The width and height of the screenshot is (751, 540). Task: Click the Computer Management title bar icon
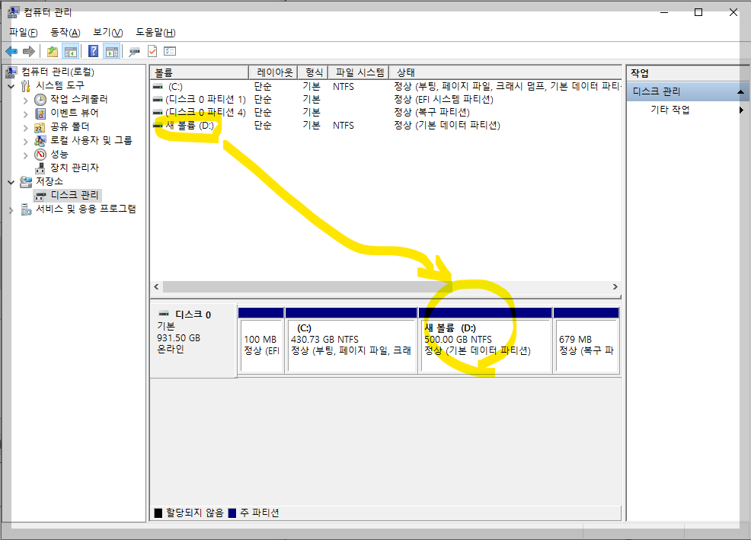(x=14, y=12)
